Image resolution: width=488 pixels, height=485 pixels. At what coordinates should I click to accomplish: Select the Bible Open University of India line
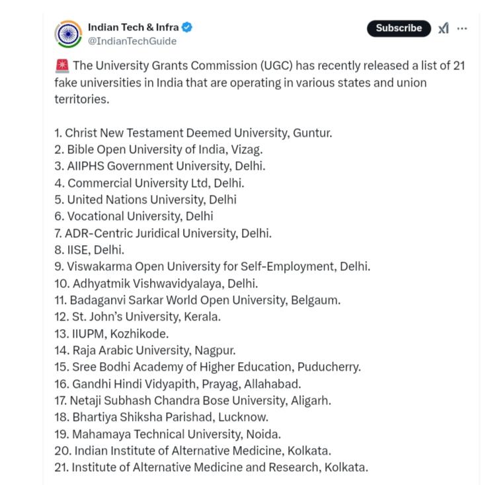(x=159, y=149)
